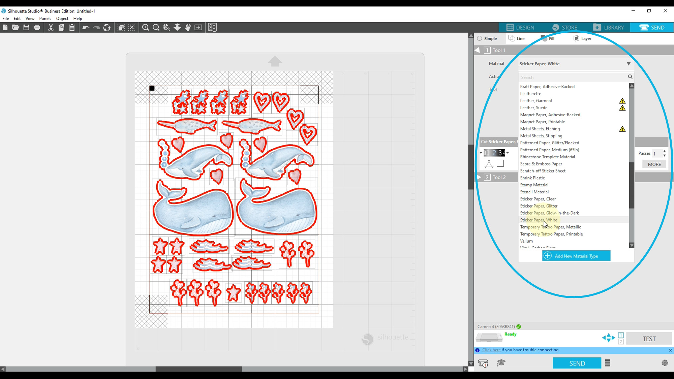The height and width of the screenshot is (379, 674).
Task: Open the 'Click here' connection help link
Action: (x=491, y=350)
